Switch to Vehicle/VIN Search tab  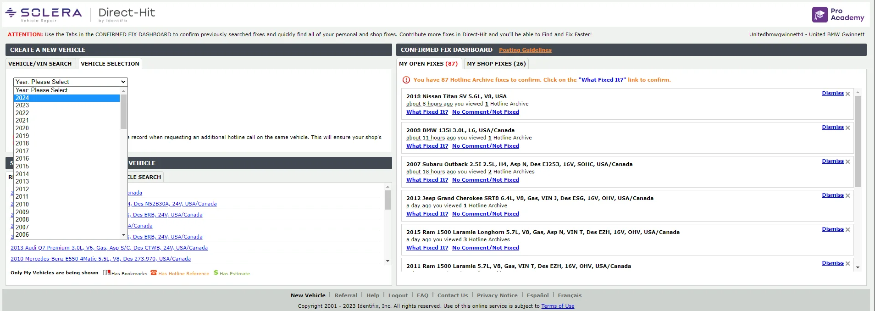[x=40, y=64]
